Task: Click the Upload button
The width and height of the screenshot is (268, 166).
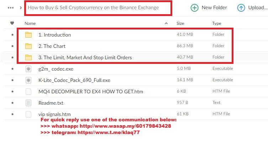Action: coord(252,7)
